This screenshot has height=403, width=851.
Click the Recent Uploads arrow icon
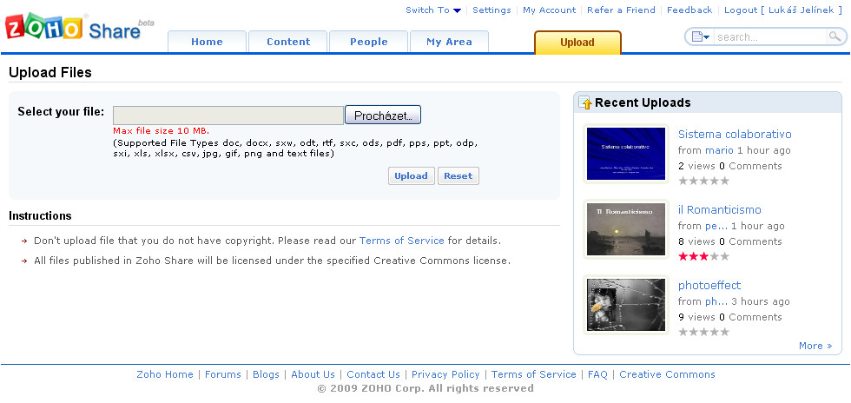(585, 103)
